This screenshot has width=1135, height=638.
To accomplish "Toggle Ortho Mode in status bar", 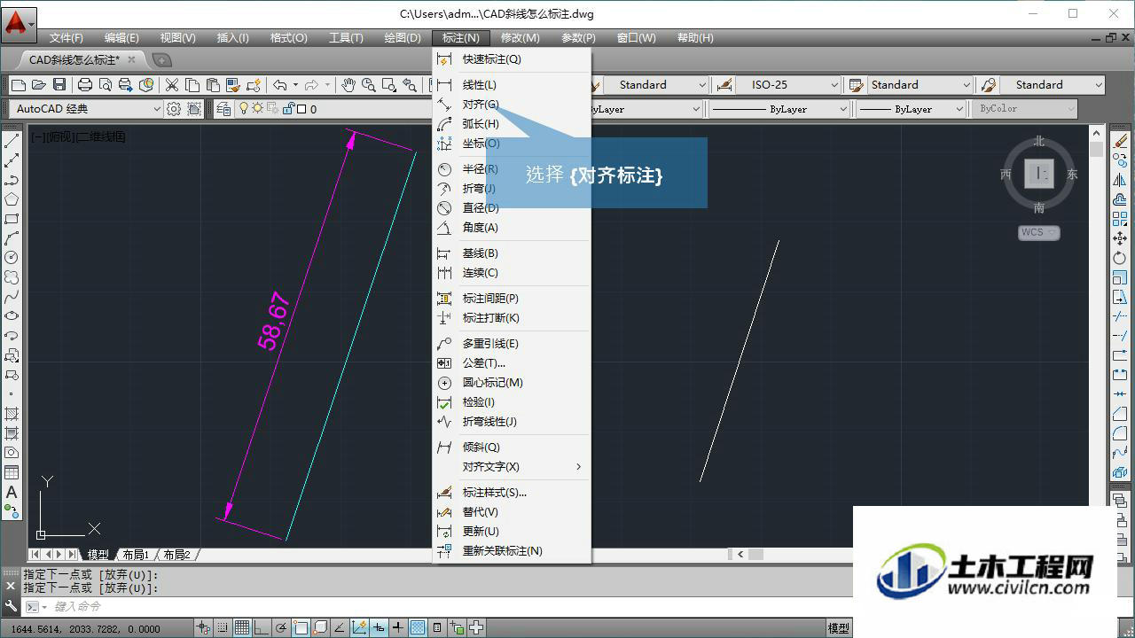I will pos(262,628).
